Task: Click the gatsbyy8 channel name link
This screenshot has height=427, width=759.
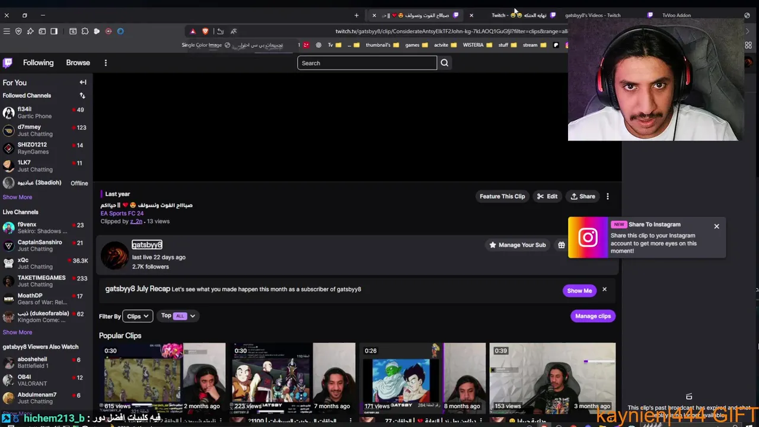Action: pyautogui.click(x=146, y=245)
